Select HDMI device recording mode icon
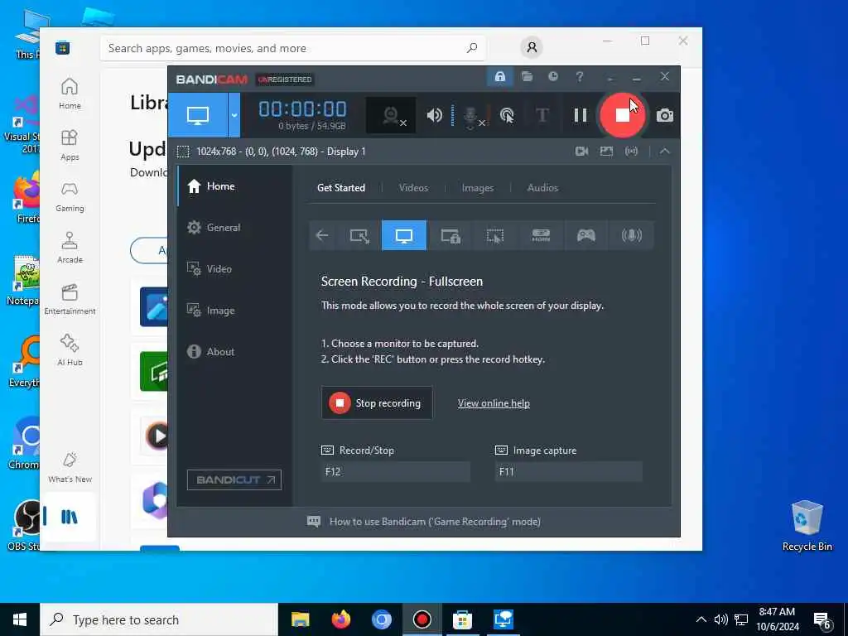The width and height of the screenshot is (848, 636). 541,235
